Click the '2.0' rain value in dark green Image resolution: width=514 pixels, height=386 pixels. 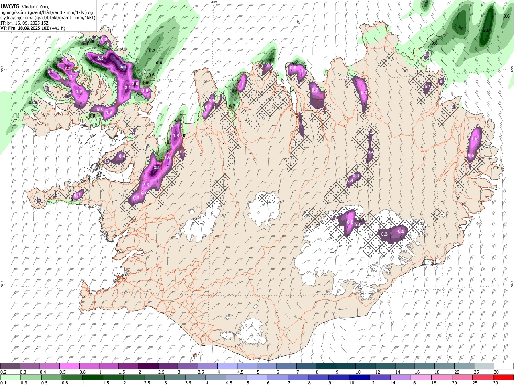pyautogui.click(x=486, y=31)
